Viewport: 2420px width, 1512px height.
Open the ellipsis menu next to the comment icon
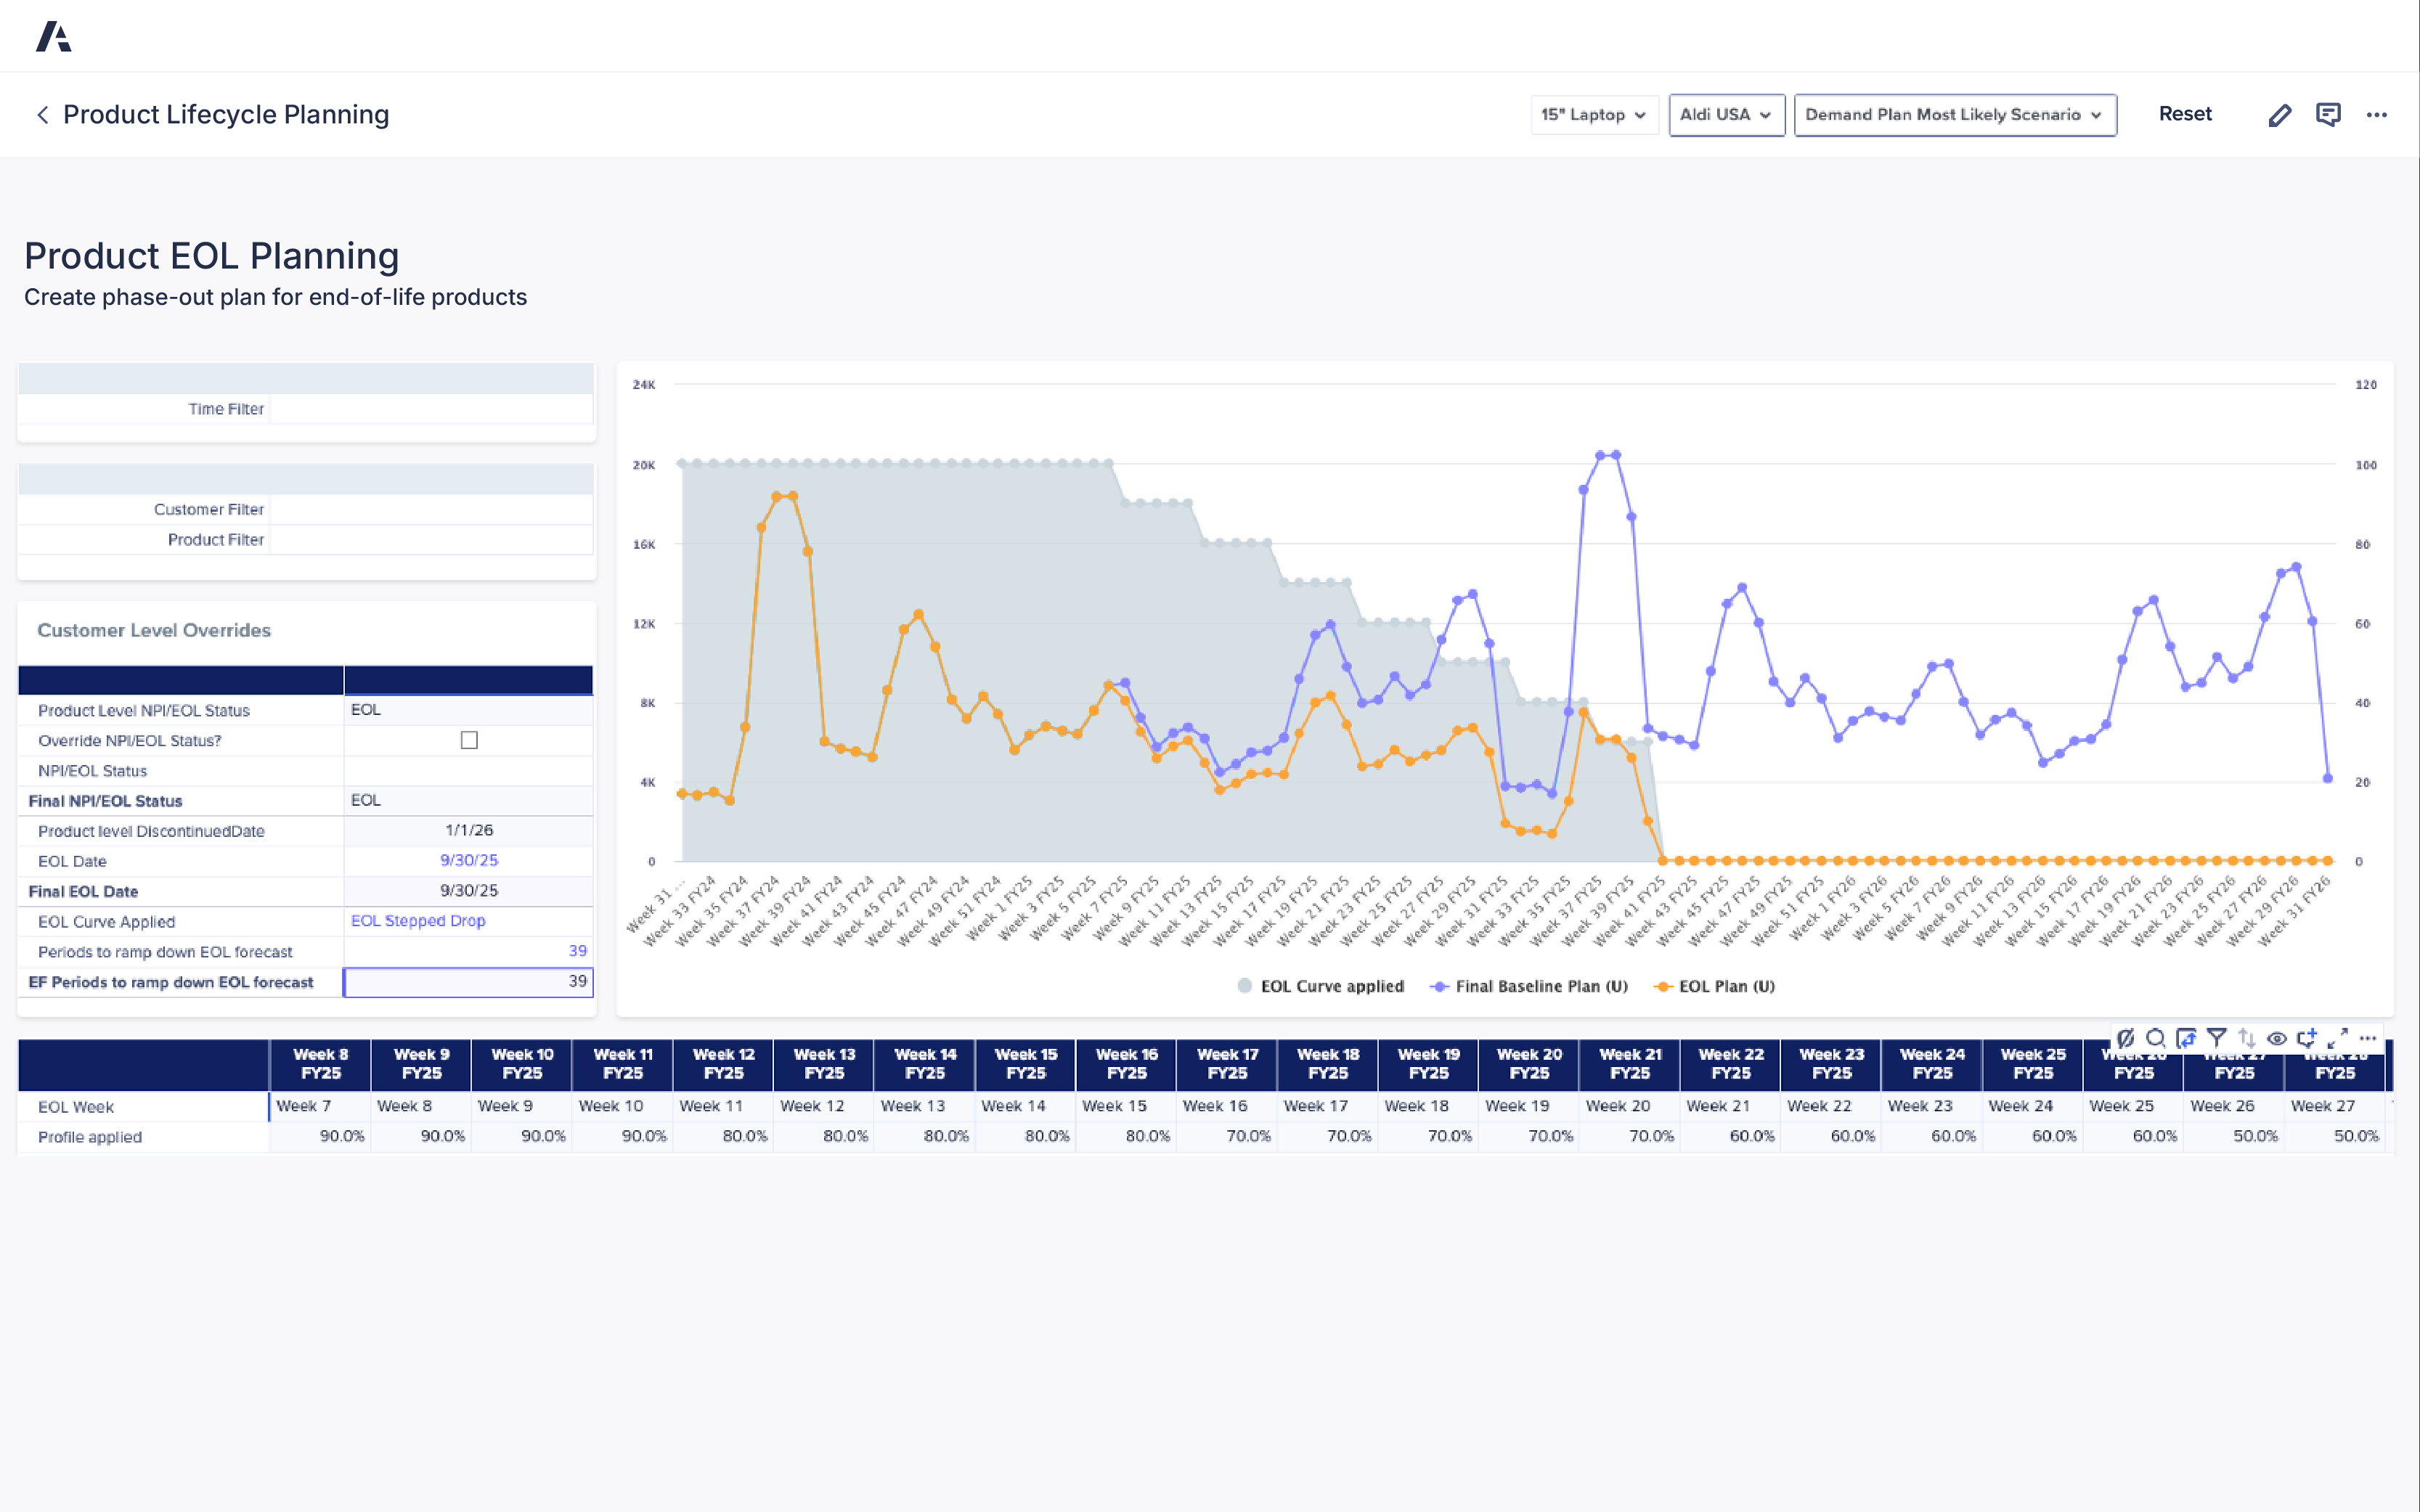pyautogui.click(x=2377, y=114)
